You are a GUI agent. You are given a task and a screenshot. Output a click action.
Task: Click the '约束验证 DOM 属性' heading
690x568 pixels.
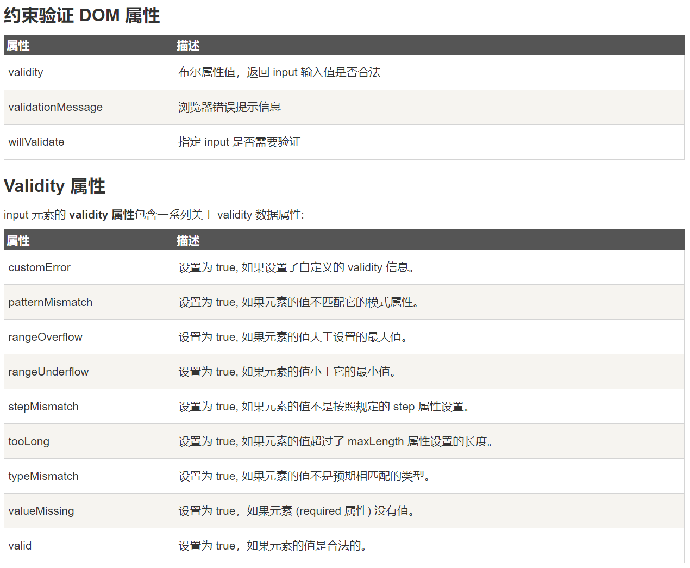click(x=82, y=15)
